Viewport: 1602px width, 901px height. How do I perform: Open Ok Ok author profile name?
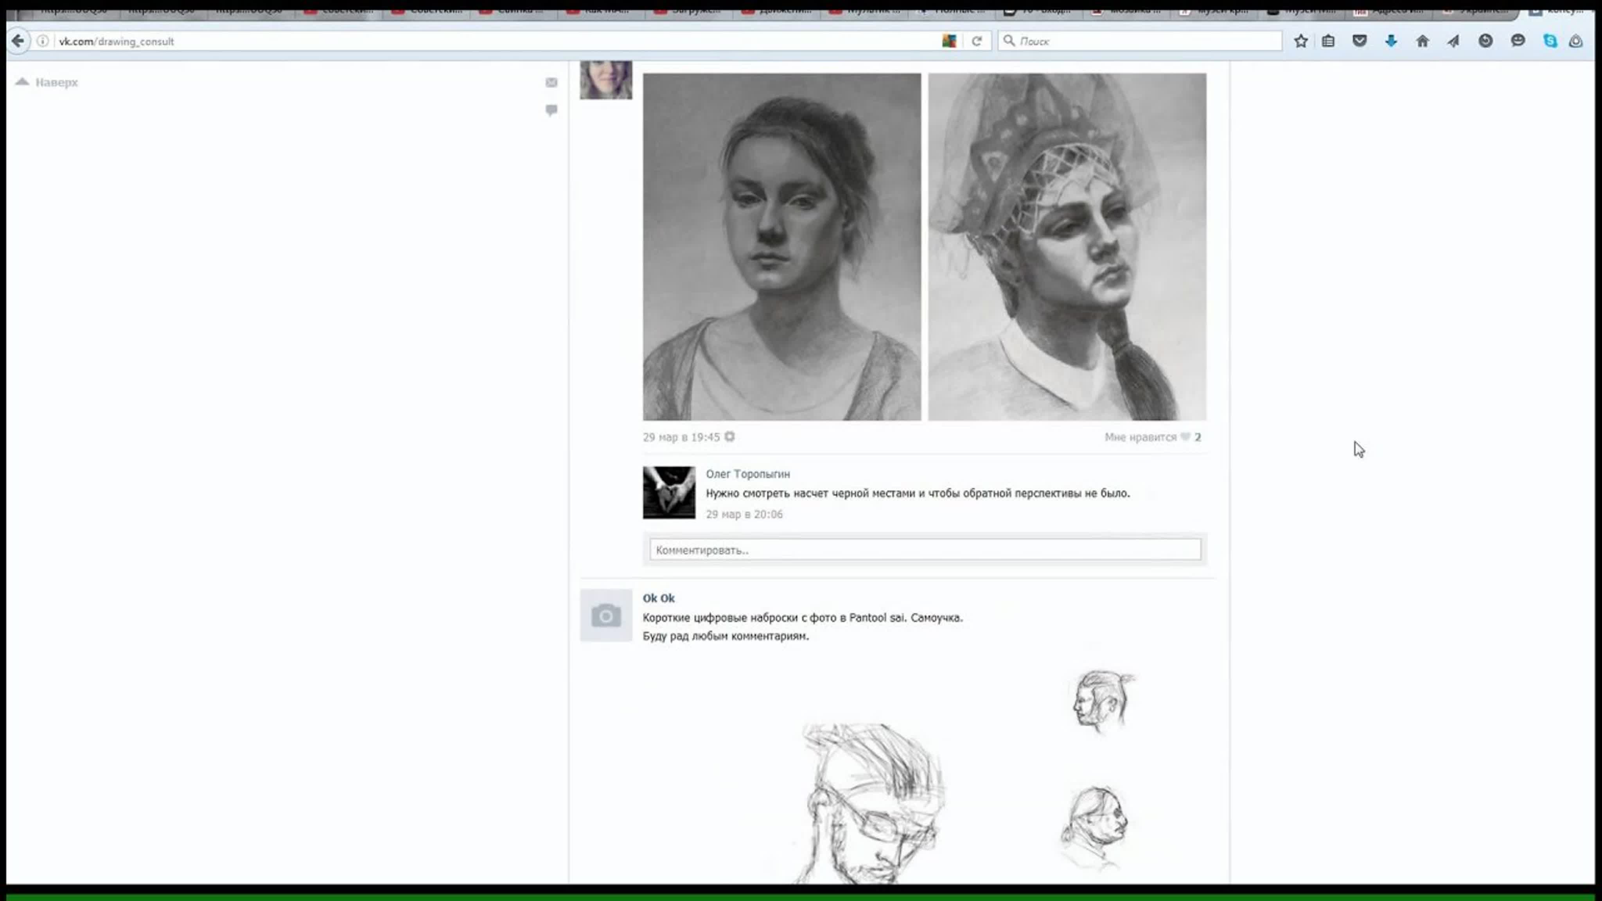pyautogui.click(x=659, y=598)
